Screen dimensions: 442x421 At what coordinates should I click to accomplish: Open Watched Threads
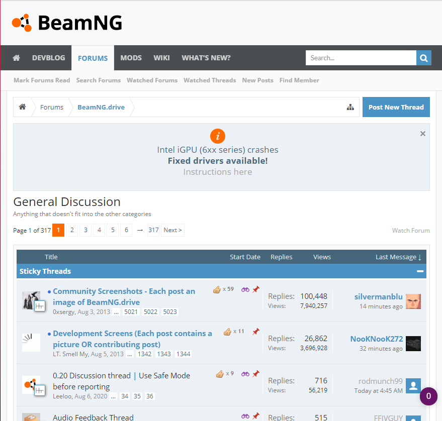(210, 80)
